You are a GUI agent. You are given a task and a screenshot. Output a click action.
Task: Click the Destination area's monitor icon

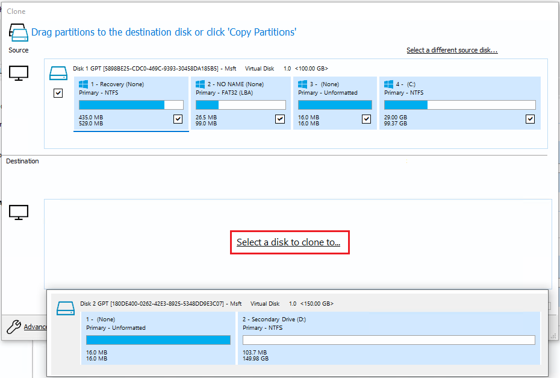20,212
